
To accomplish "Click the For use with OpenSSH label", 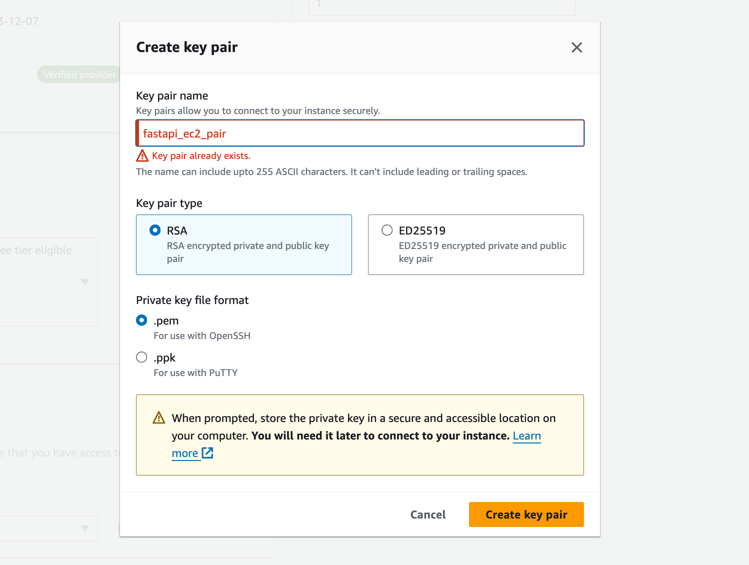I will (x=202, y=335).
